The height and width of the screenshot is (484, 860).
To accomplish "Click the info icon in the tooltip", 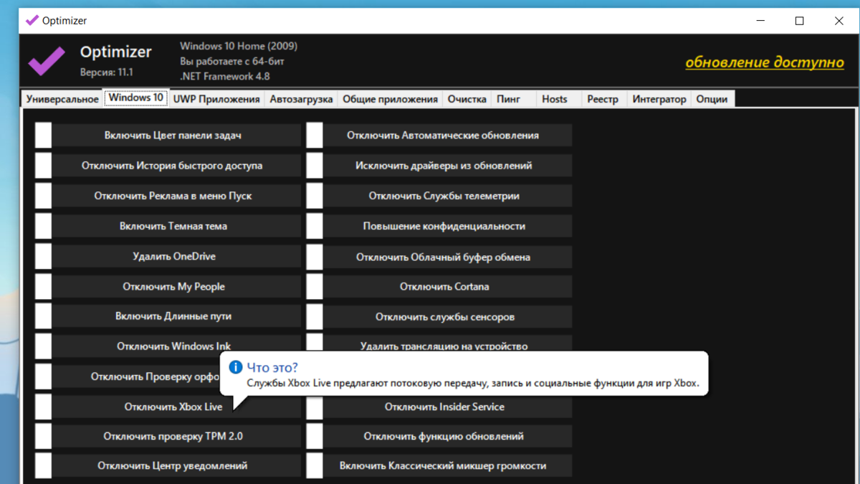I will [235, 367].
